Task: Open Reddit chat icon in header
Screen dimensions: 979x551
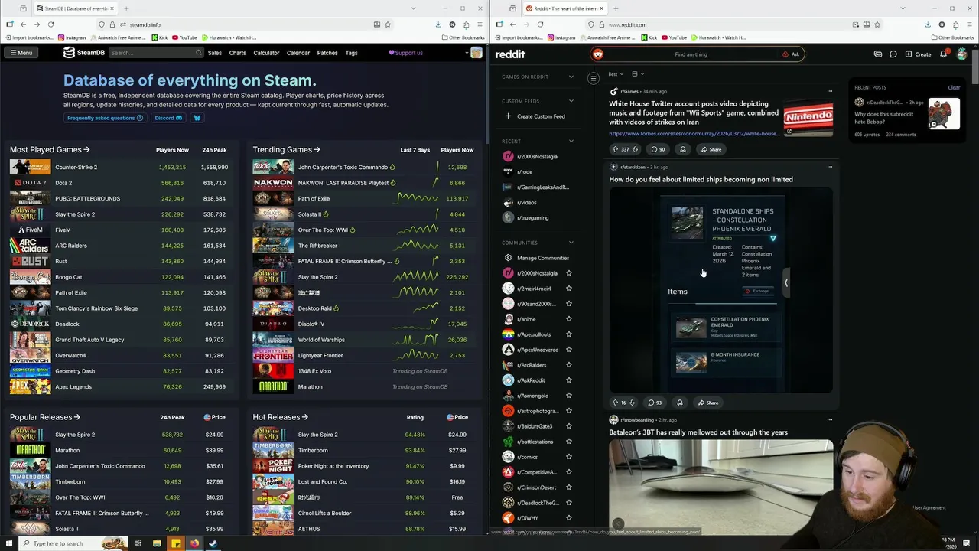Action: point(893,54)
